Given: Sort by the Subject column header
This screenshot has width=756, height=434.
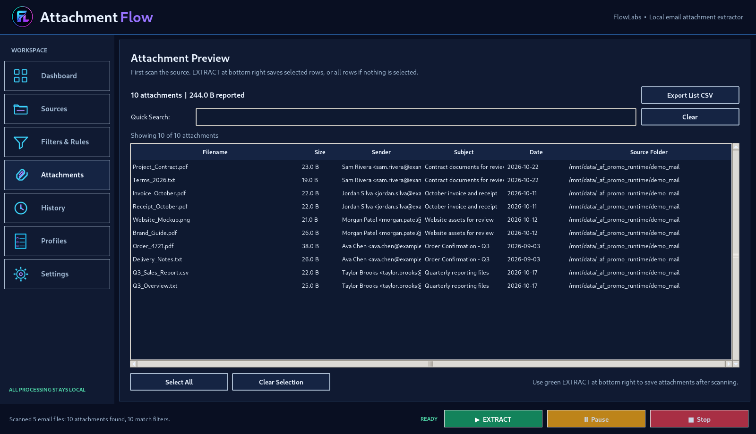Looking at the screenshot, I should point(464,152).
